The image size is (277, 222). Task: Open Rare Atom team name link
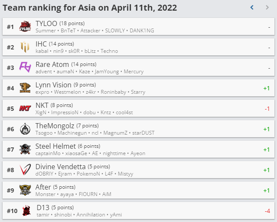click(x=52, y=64)
